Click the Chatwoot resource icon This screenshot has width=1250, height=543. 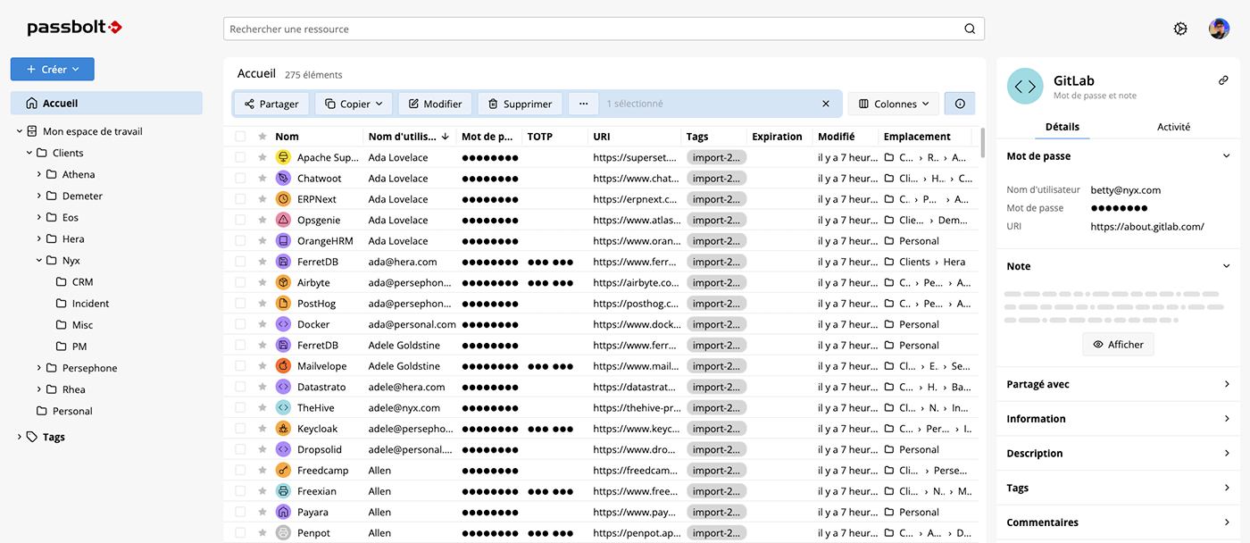tap(283, 178)
